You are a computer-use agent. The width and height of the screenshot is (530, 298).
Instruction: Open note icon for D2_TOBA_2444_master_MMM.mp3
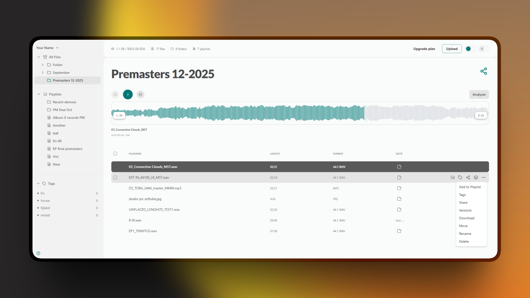(x=399, y=188)
